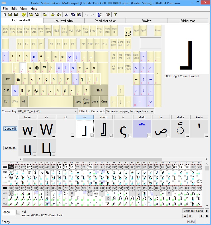Screen dimensions: 211x225
Task: Click the horizontal scrollbar under the mapping cells
Action: (114, 159)
